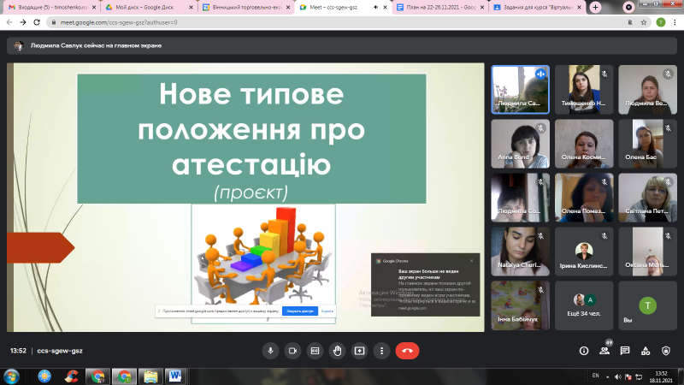Open the Ещё 34 чел. tile

pyautogui.click(x=584, y=305)
